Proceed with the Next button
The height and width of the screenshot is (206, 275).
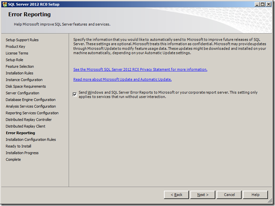[203, 195]
